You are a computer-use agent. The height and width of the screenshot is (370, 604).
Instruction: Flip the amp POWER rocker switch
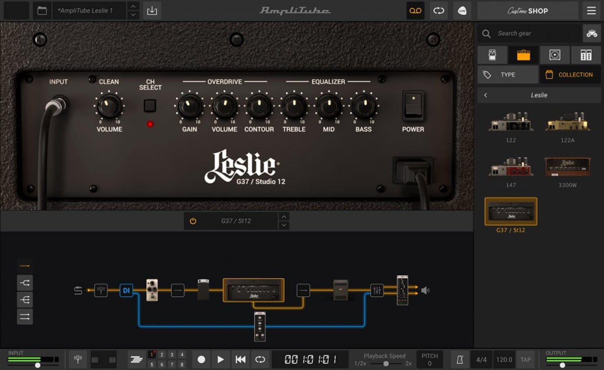413,105
